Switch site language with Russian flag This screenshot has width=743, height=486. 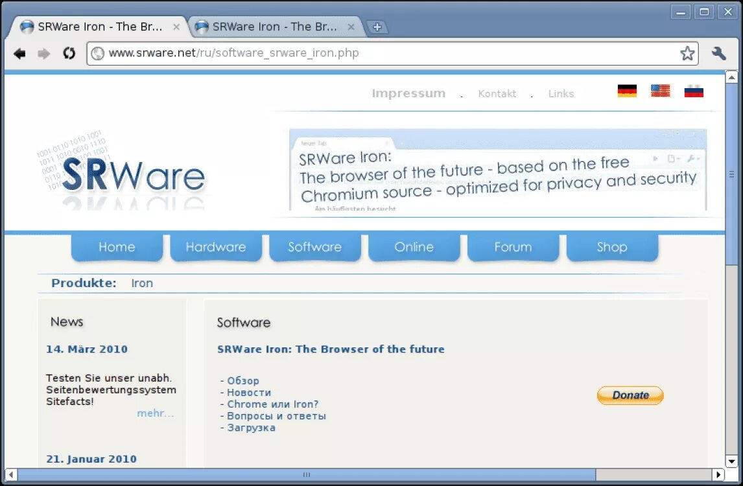[x=694, y=91]
